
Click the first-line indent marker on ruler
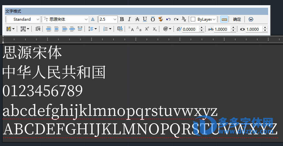pyautogui.click(x=3, y=37)
